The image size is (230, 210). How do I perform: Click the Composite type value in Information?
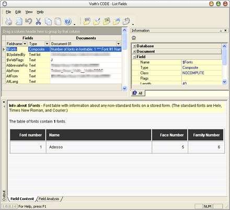[190, 68]
